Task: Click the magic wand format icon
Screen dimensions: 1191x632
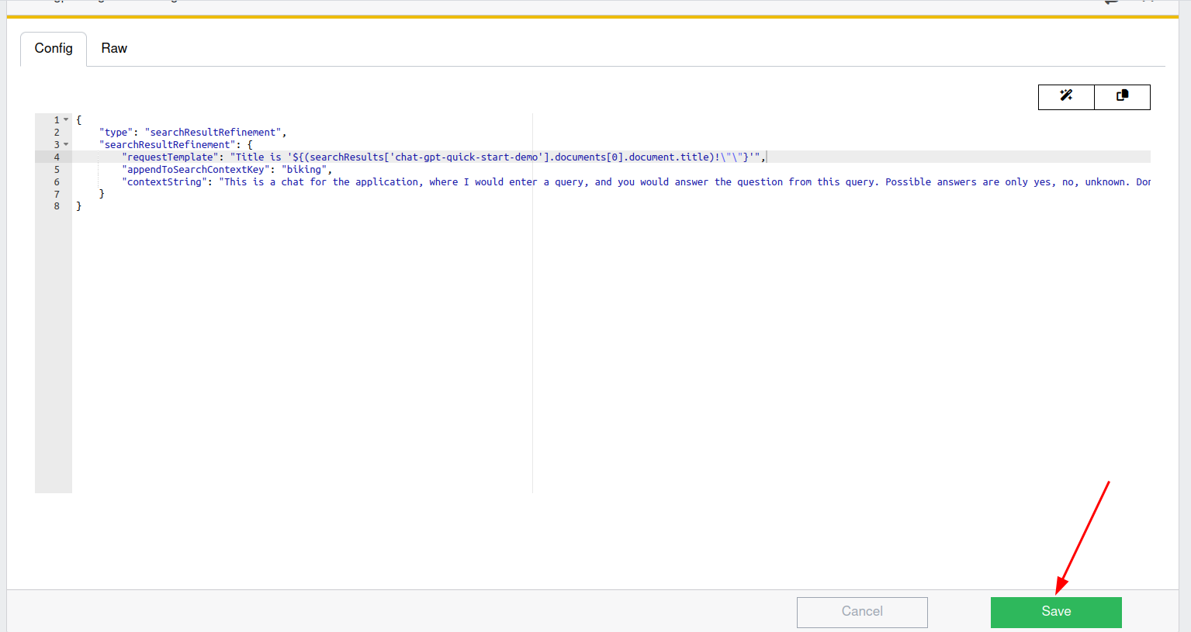Action: coord(1066,97)
